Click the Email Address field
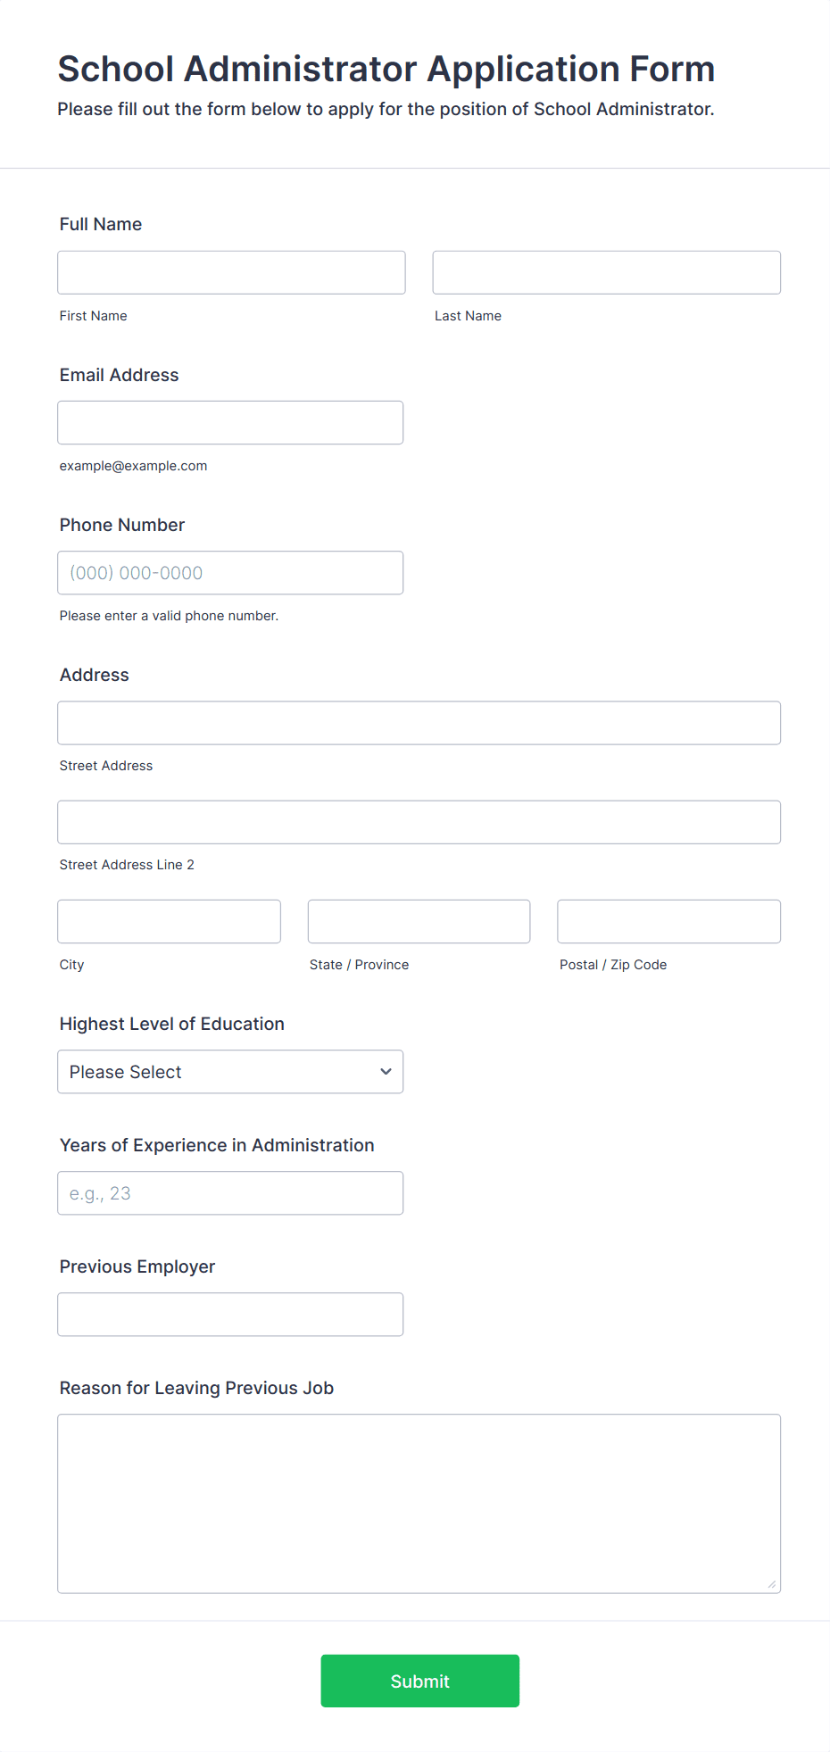The width and height of the screenshot is (830, 1752). click(x=230, y=422)
